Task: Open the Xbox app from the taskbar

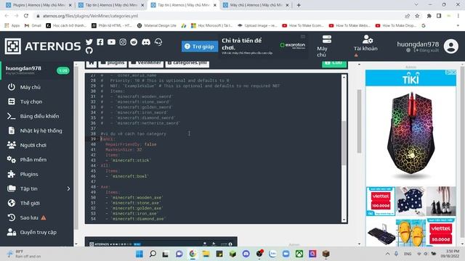Action: [299, 254]
